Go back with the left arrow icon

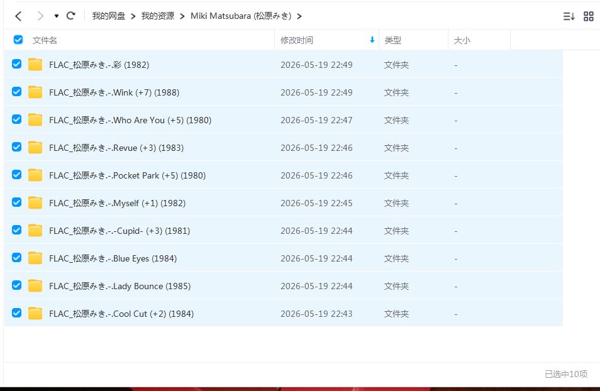click(18, 16)
